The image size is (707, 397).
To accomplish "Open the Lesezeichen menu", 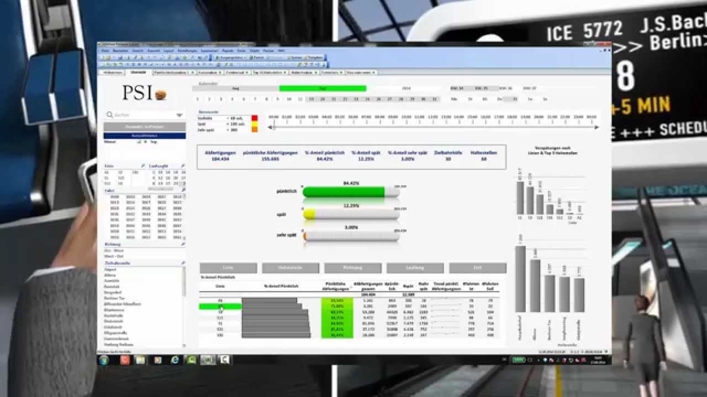I will [x=209, y=51].
